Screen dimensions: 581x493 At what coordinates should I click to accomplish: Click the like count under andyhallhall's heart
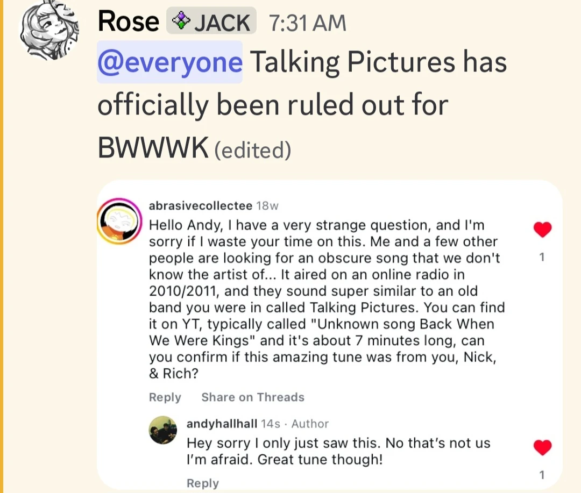(542, 475)
